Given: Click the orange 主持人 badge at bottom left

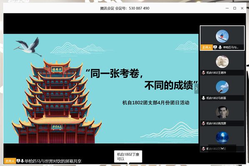Looking at the screenshot, I should point(10,161).
